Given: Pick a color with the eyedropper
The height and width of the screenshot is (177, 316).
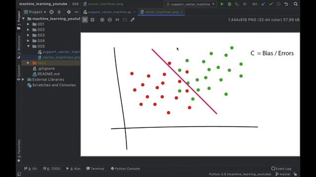Looking at the screenshot, I should click(132, 20).
